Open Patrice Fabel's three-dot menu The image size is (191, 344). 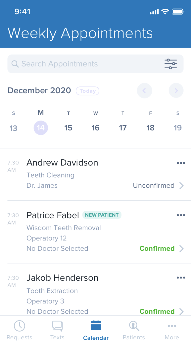point(181,215)
